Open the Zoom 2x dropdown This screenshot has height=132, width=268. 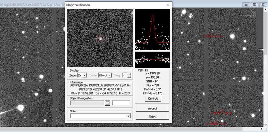85,75
